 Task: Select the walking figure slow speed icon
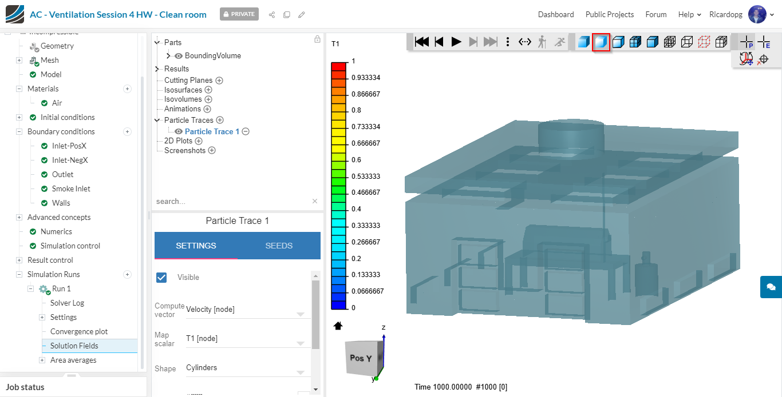[542, 42]
